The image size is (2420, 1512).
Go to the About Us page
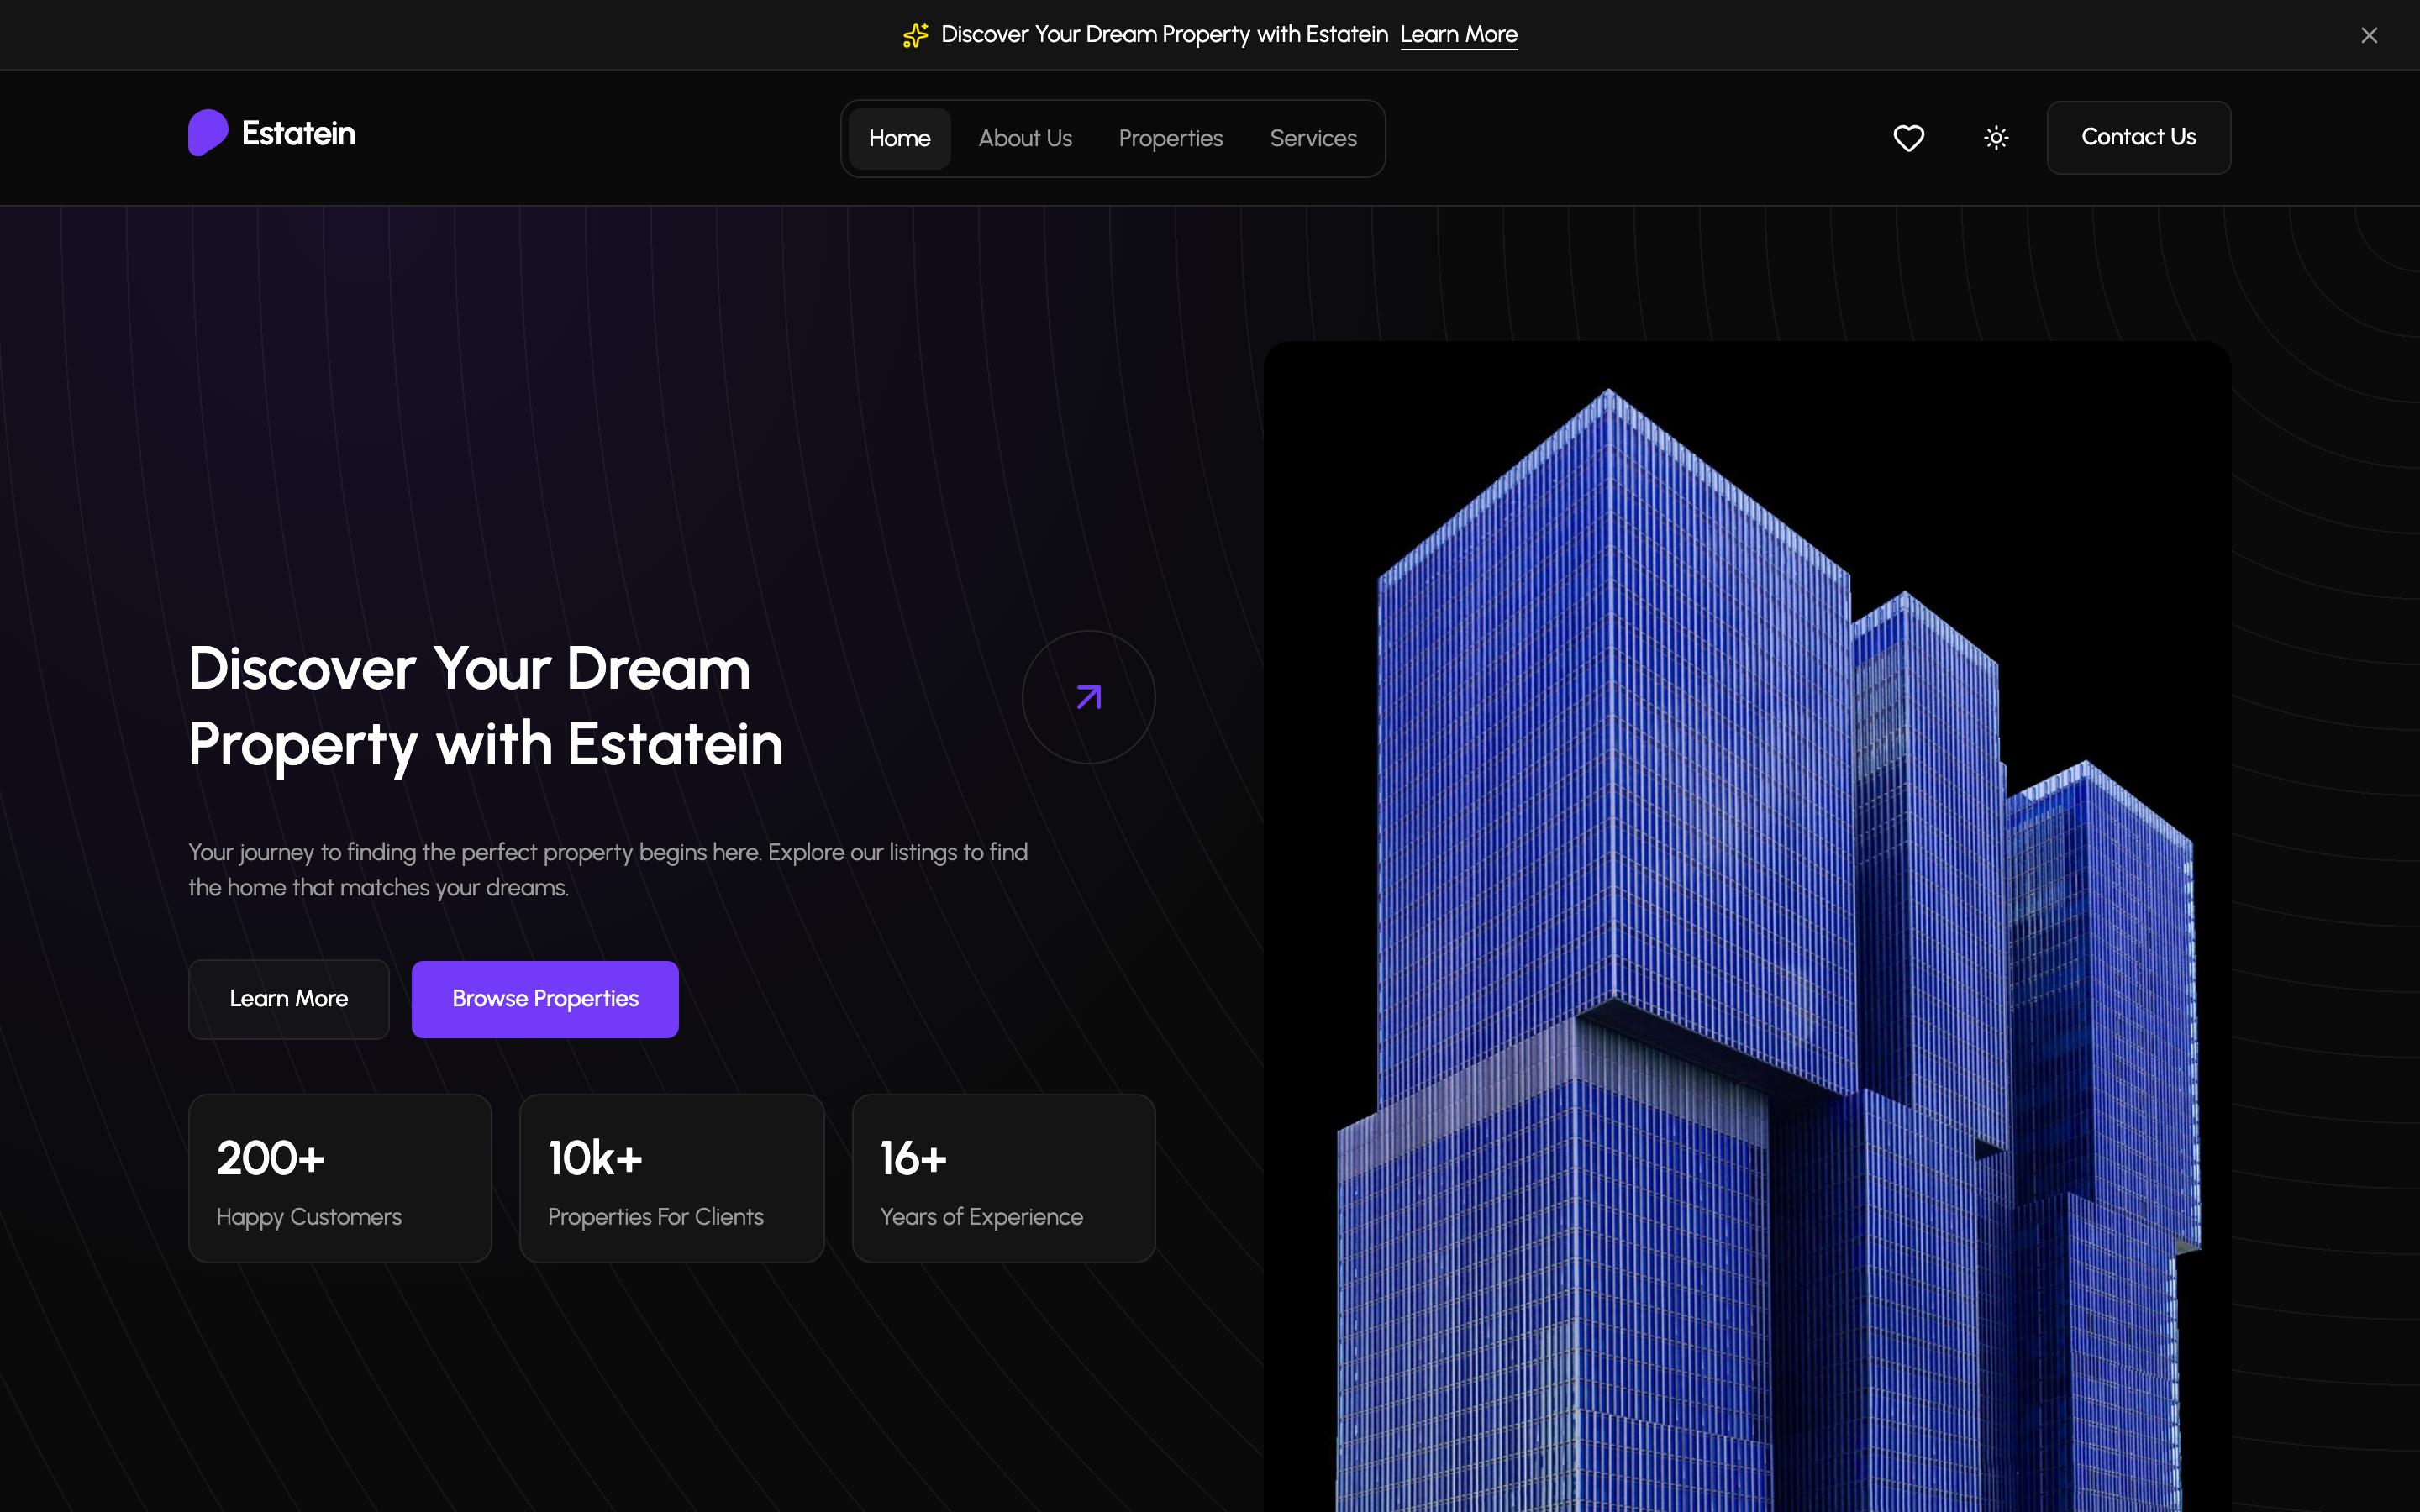click(x=1024, y=138)
